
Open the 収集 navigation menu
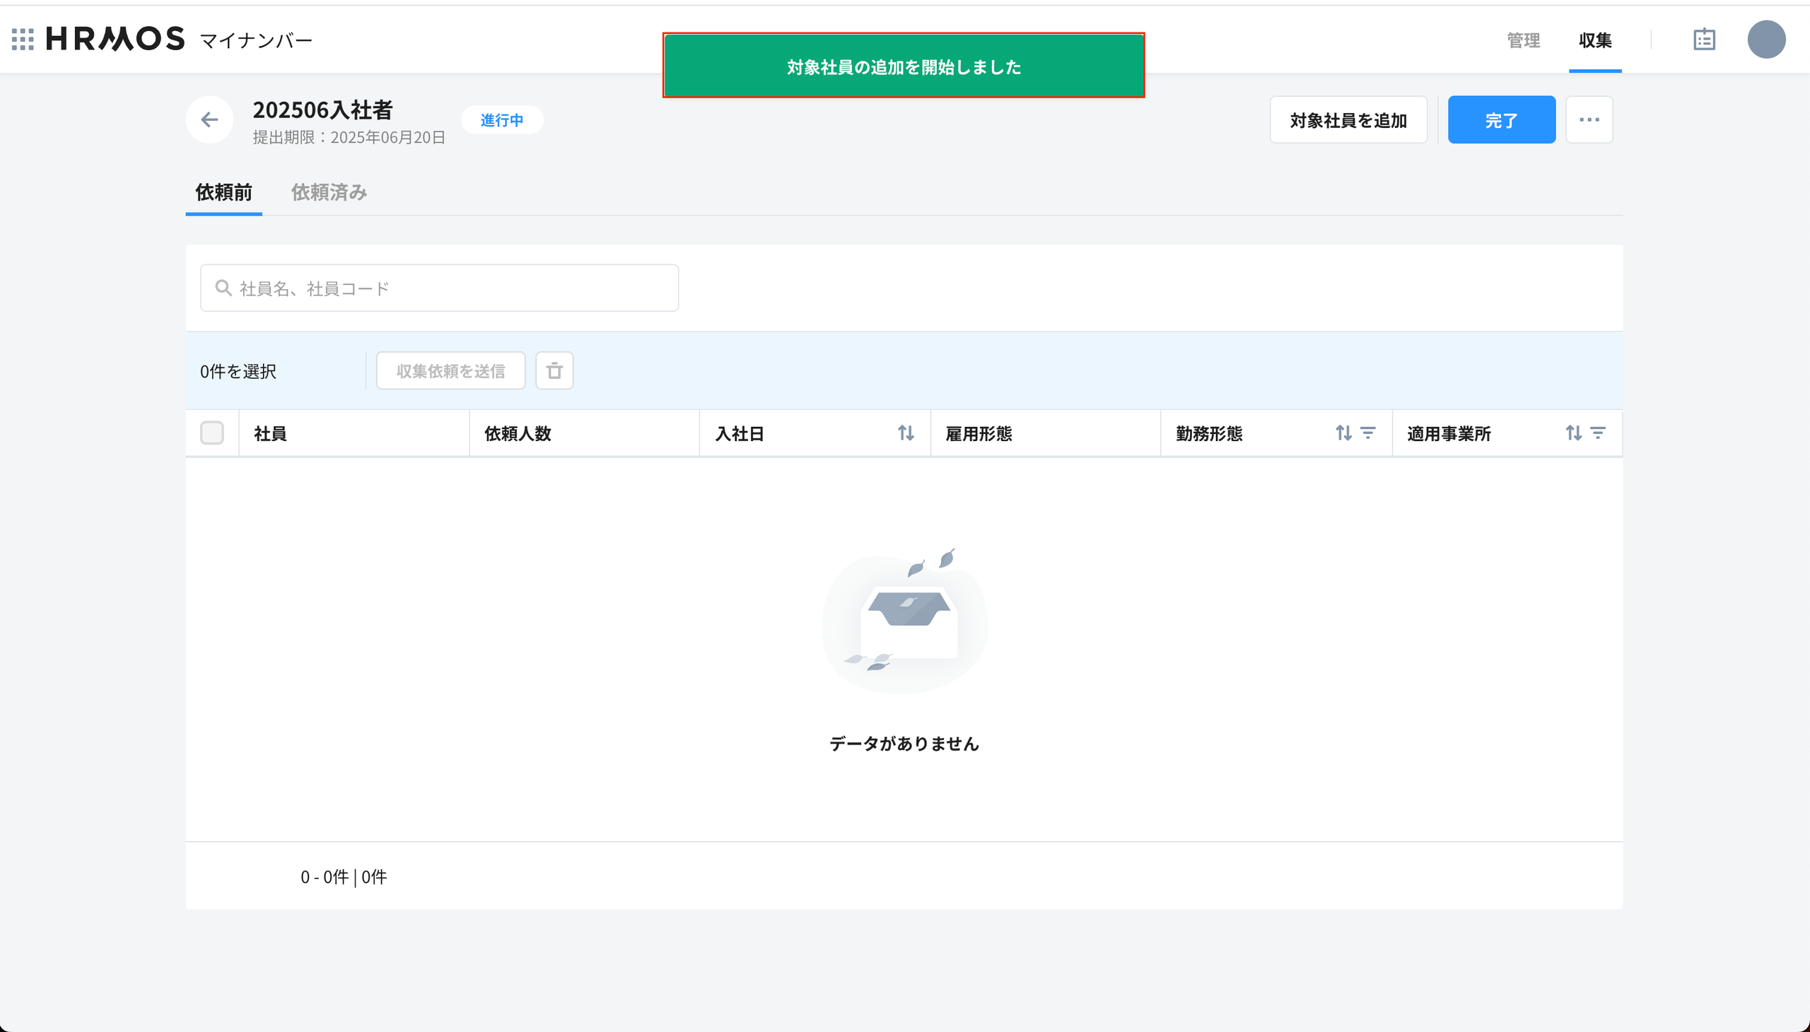(x=1594, y=40)
